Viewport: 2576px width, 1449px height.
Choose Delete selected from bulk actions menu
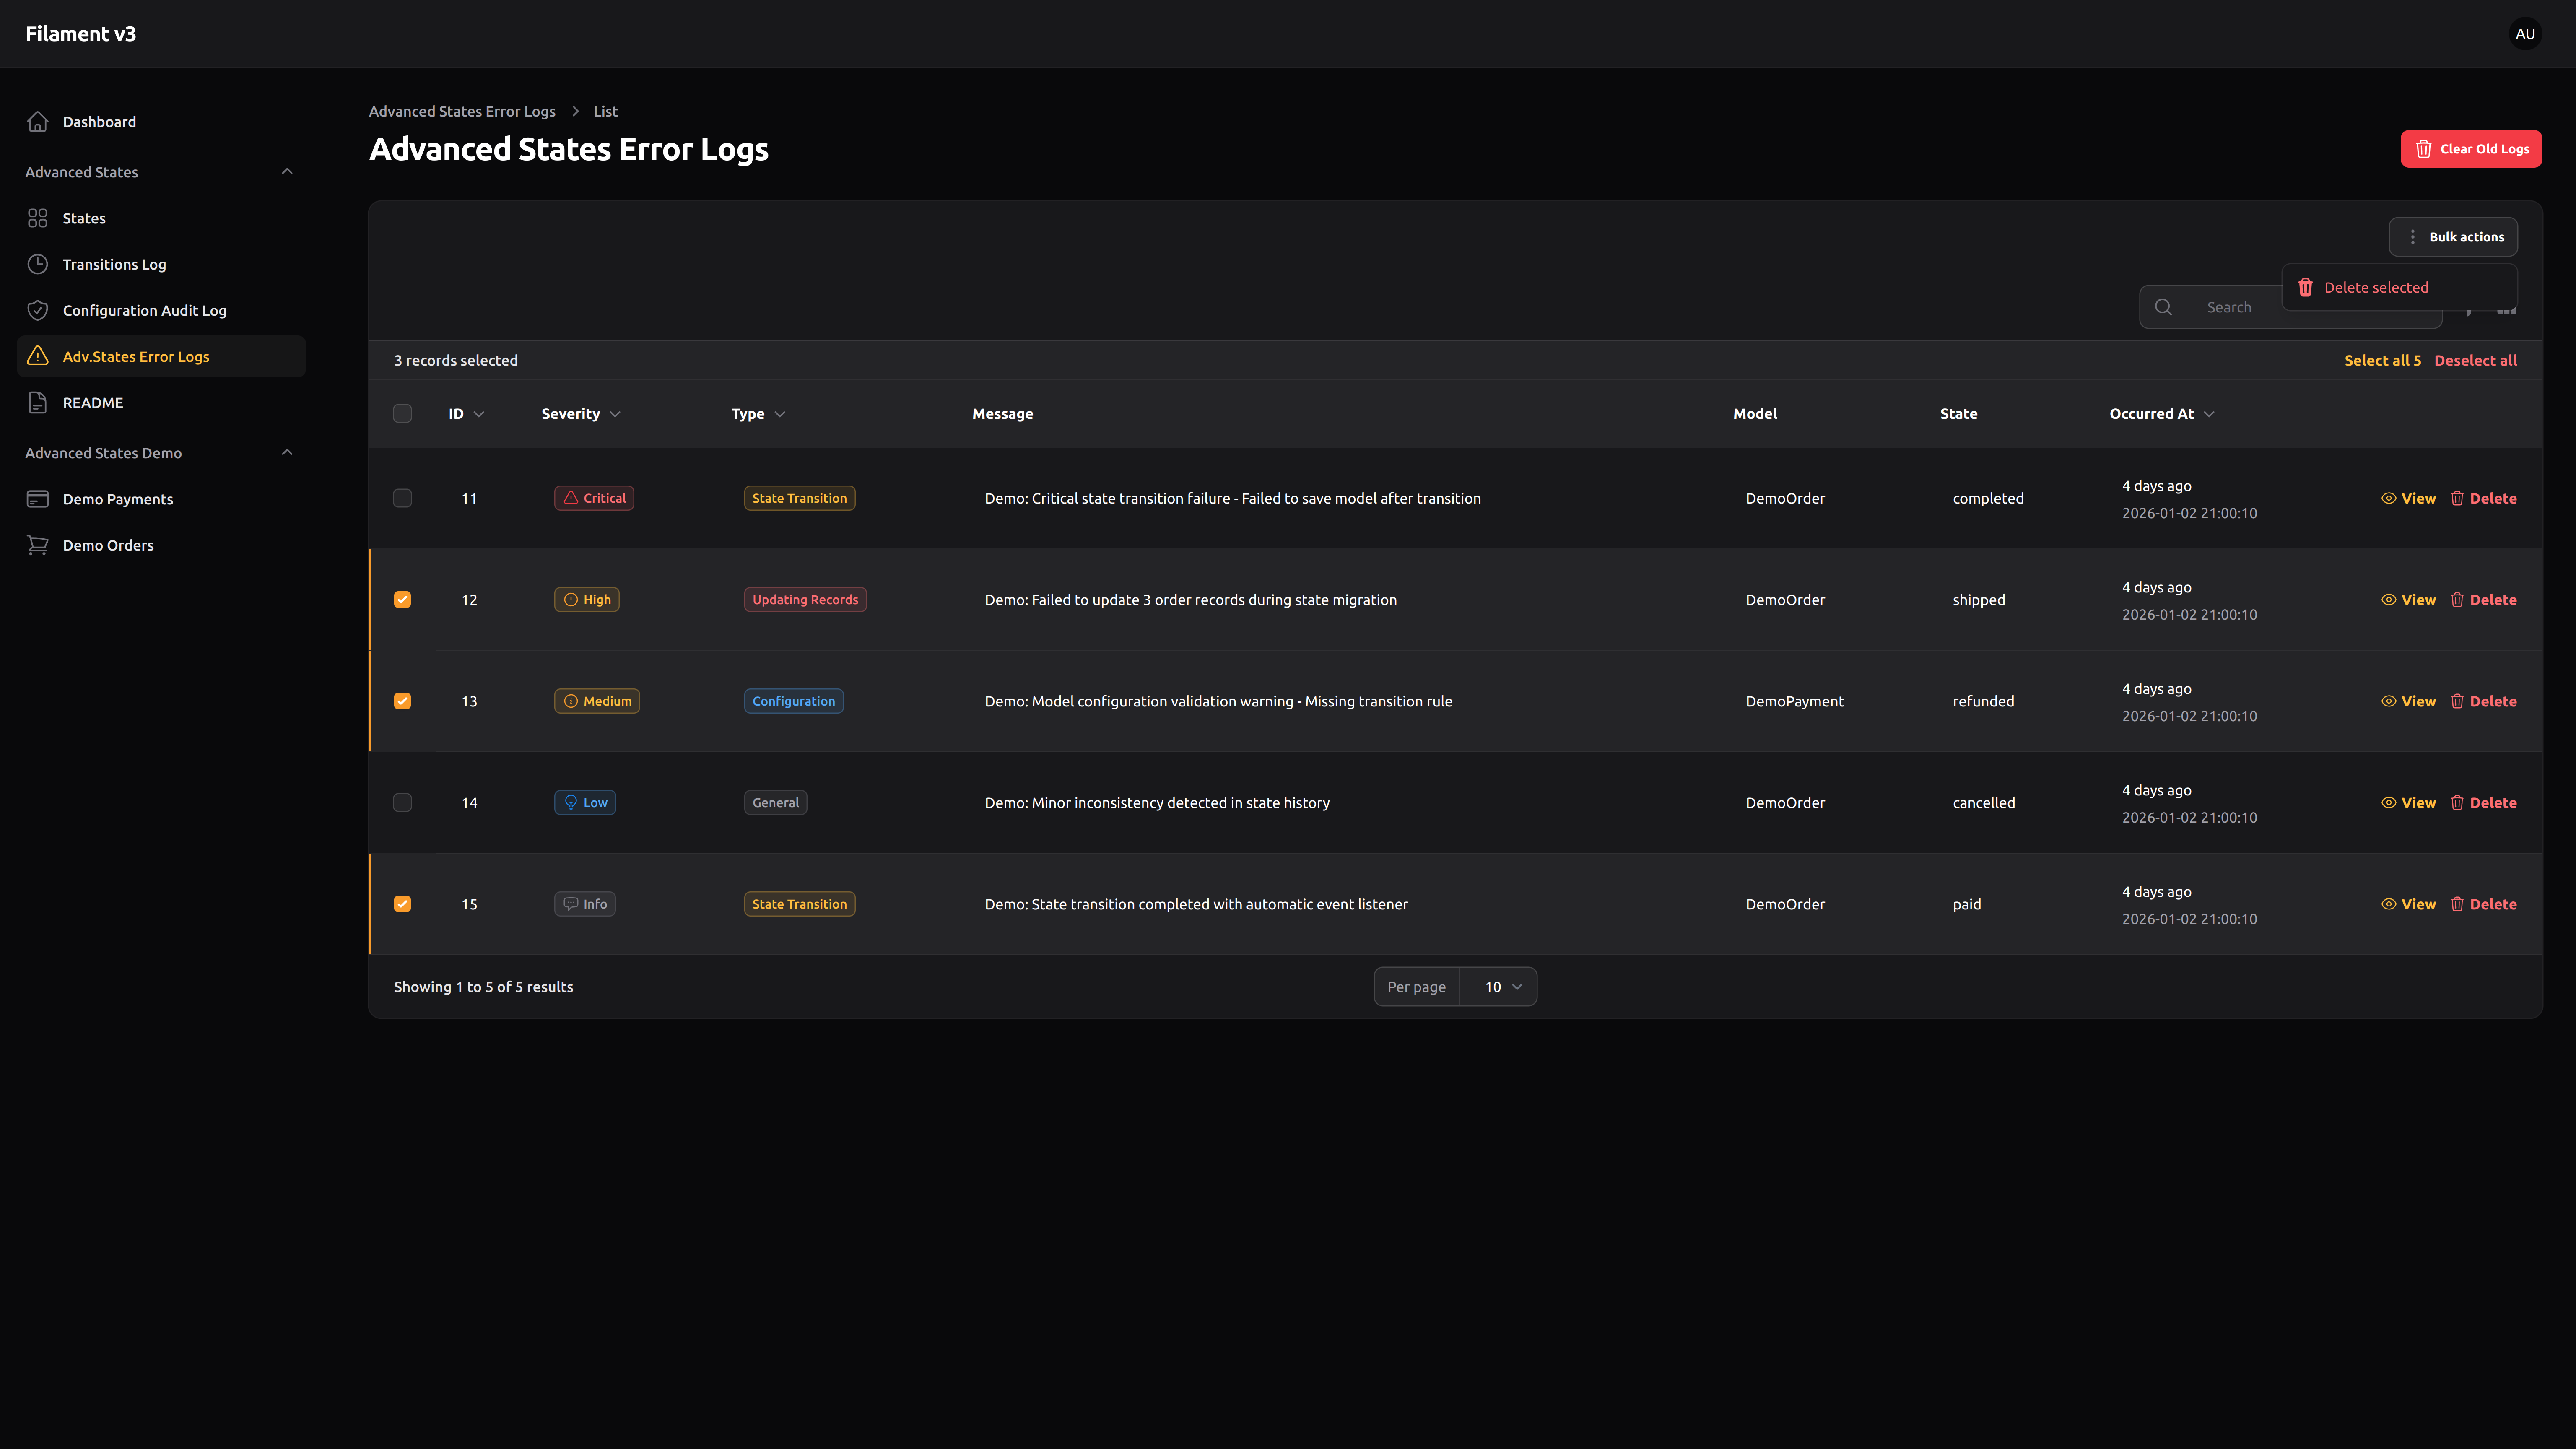2376,287
